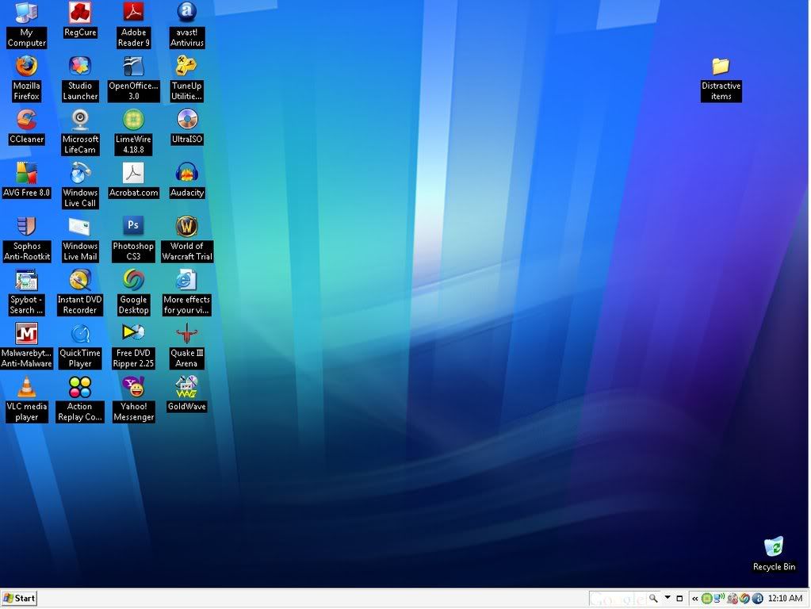Open the Start menu
The image size is (811, 609).
19,598
